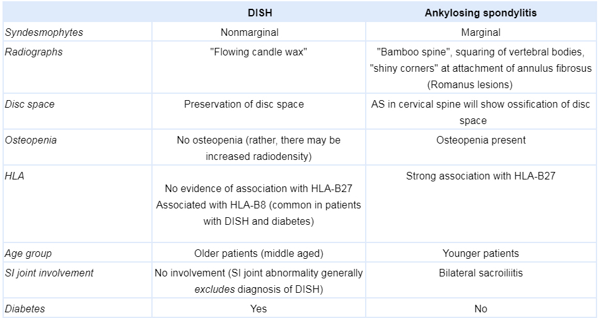Screen dimensions: 599x318
Task: Click the DISH column header
Action: (x=258, y=13)
